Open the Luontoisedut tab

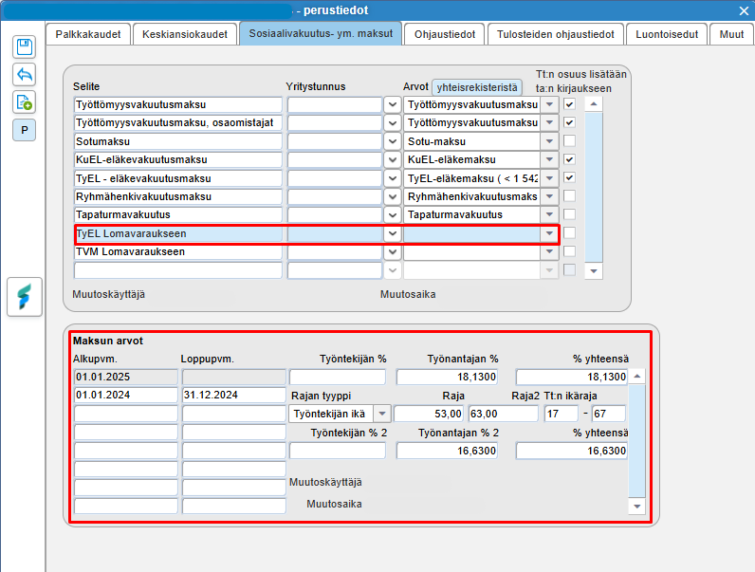667,34
